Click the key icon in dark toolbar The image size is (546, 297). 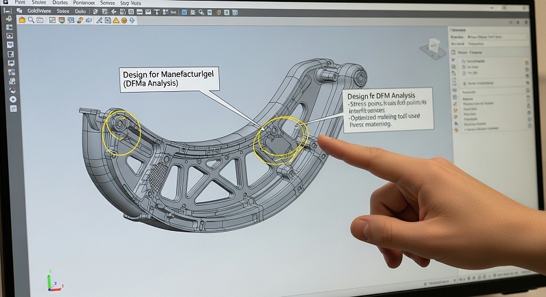(x=201, y=12)
